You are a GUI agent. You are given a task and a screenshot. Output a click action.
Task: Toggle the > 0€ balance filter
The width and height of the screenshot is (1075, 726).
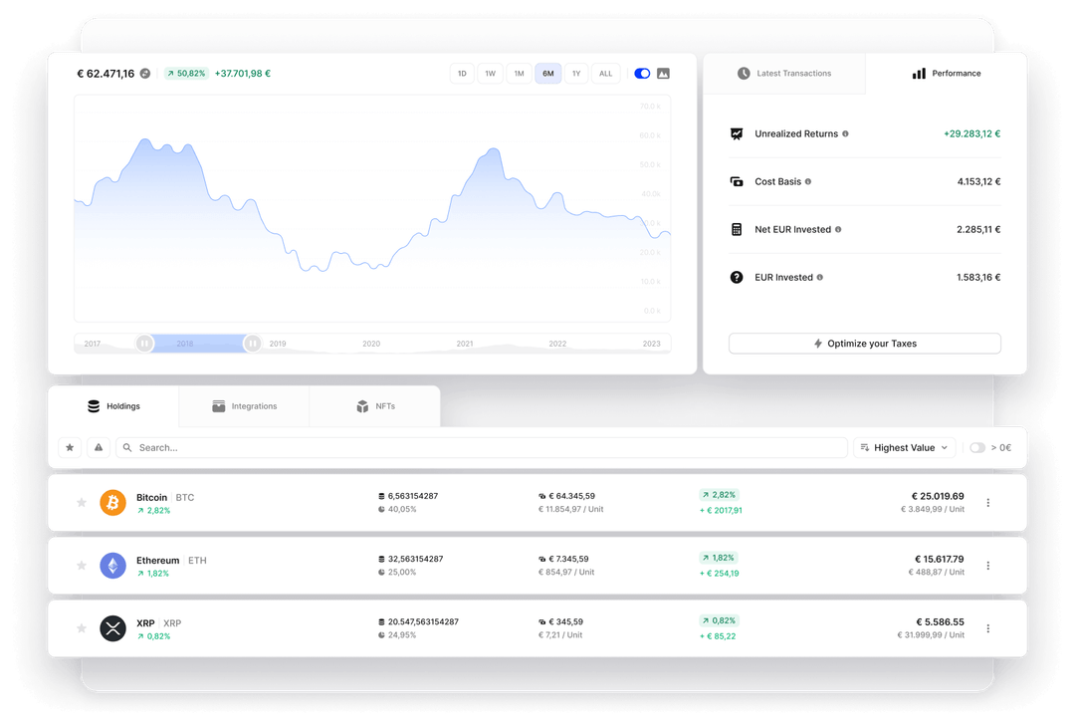pos(977,447)
